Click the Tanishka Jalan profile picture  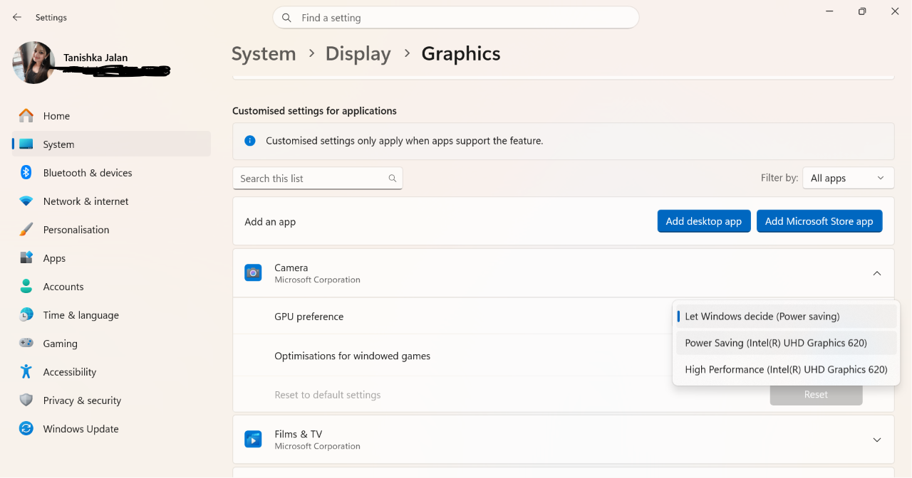point(33,63)
